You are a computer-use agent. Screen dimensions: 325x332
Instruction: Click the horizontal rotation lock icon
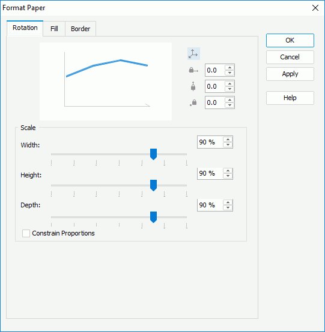(193, 70)
